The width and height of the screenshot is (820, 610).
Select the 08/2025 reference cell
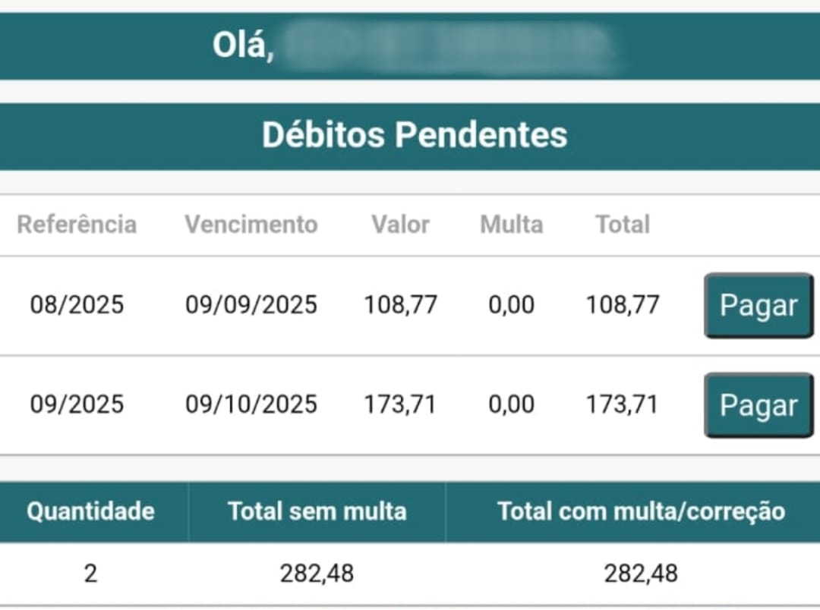[x=77, y=305]
